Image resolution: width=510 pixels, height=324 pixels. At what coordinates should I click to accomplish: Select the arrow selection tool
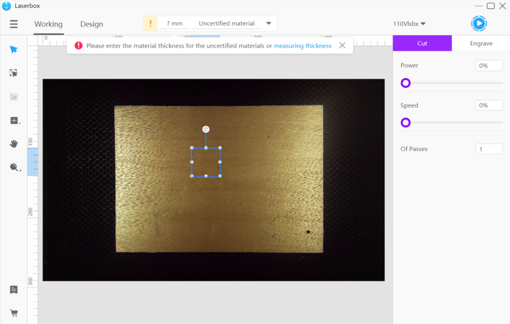pos(14,49)
